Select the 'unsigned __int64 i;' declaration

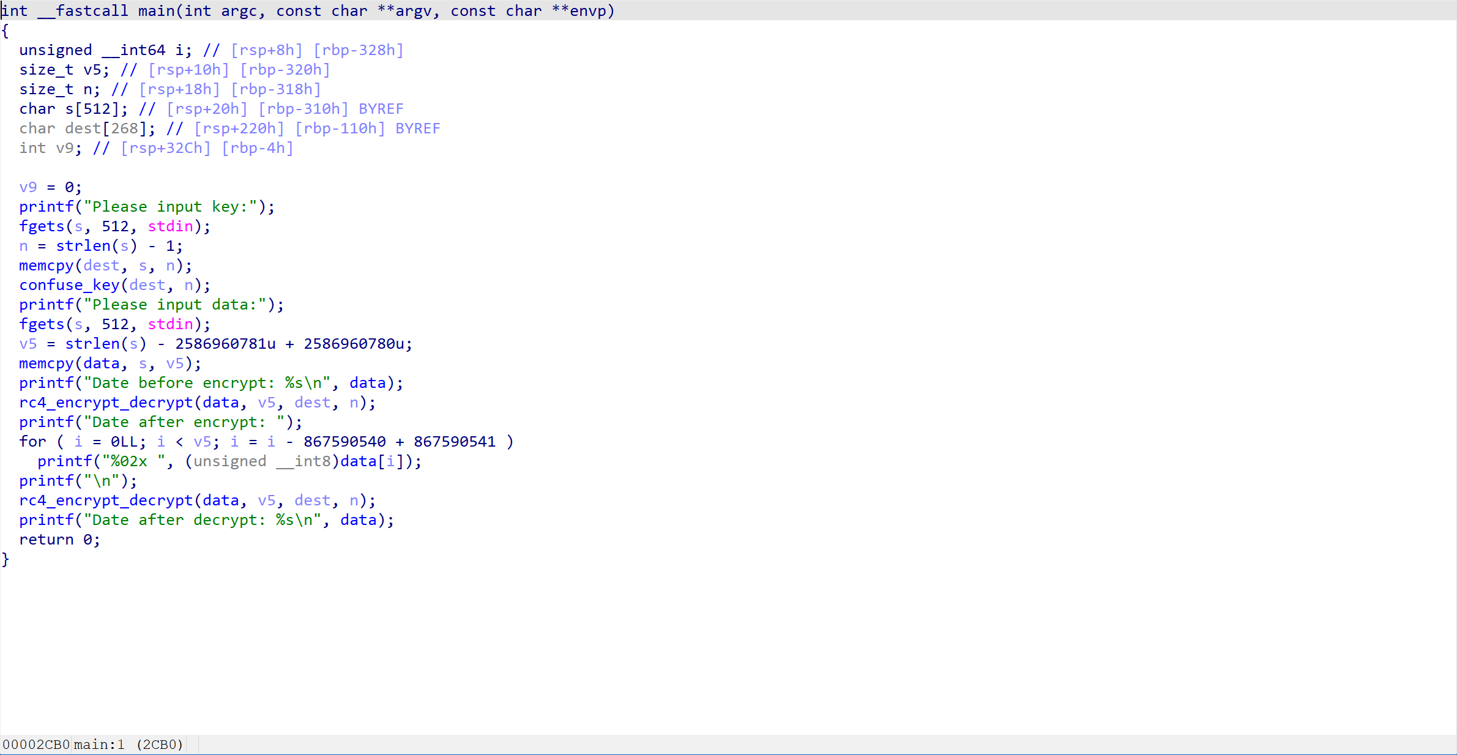point(106,50)
